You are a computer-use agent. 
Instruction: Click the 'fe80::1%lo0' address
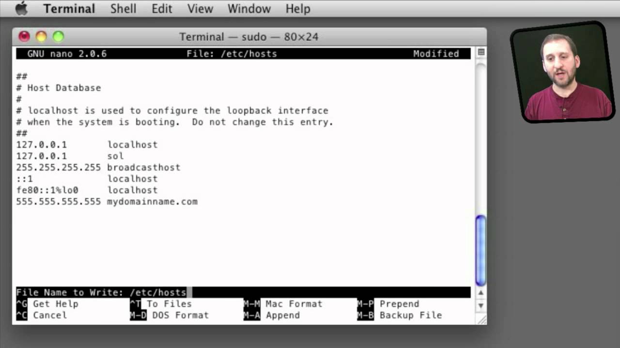pos(47,190)
